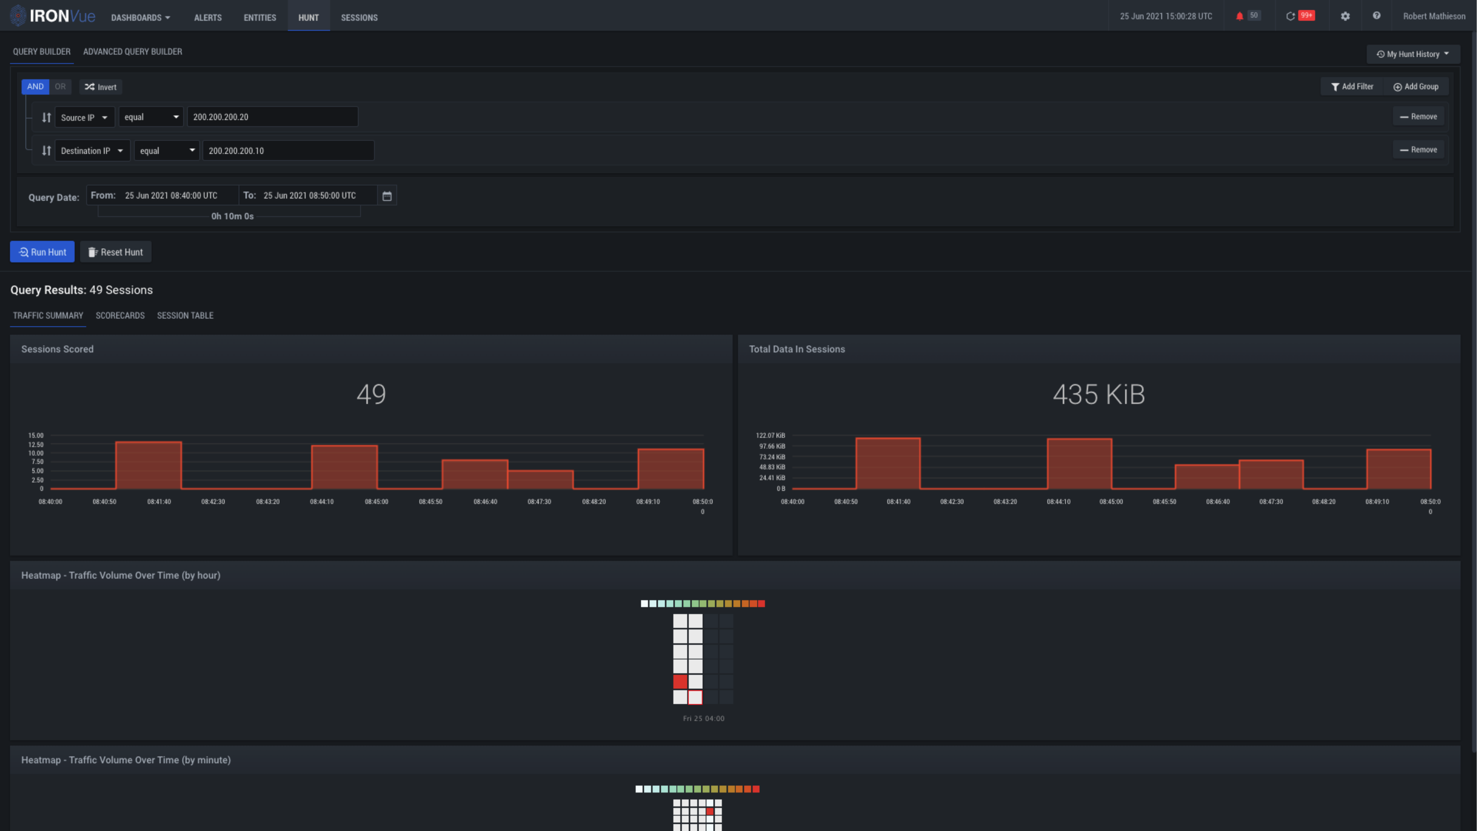Click the swap icon beside Source IP

click(x=47, y=117)
